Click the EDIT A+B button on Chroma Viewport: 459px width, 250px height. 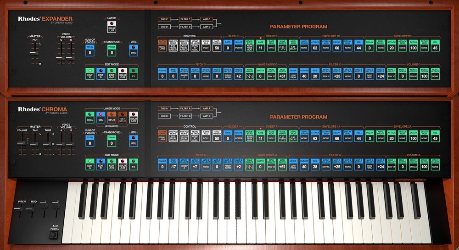(112, 164)
